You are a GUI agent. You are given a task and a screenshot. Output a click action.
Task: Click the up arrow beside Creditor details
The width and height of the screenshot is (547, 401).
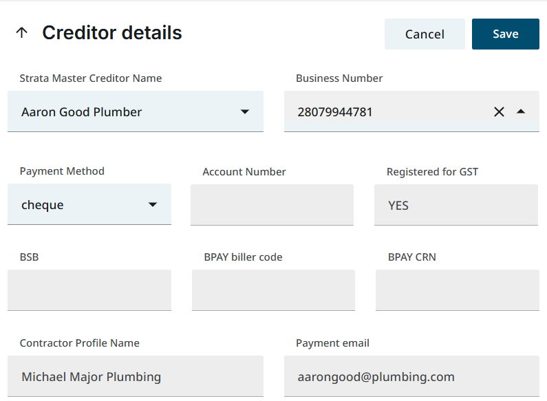pyautogui.click(x=22, y=33)
